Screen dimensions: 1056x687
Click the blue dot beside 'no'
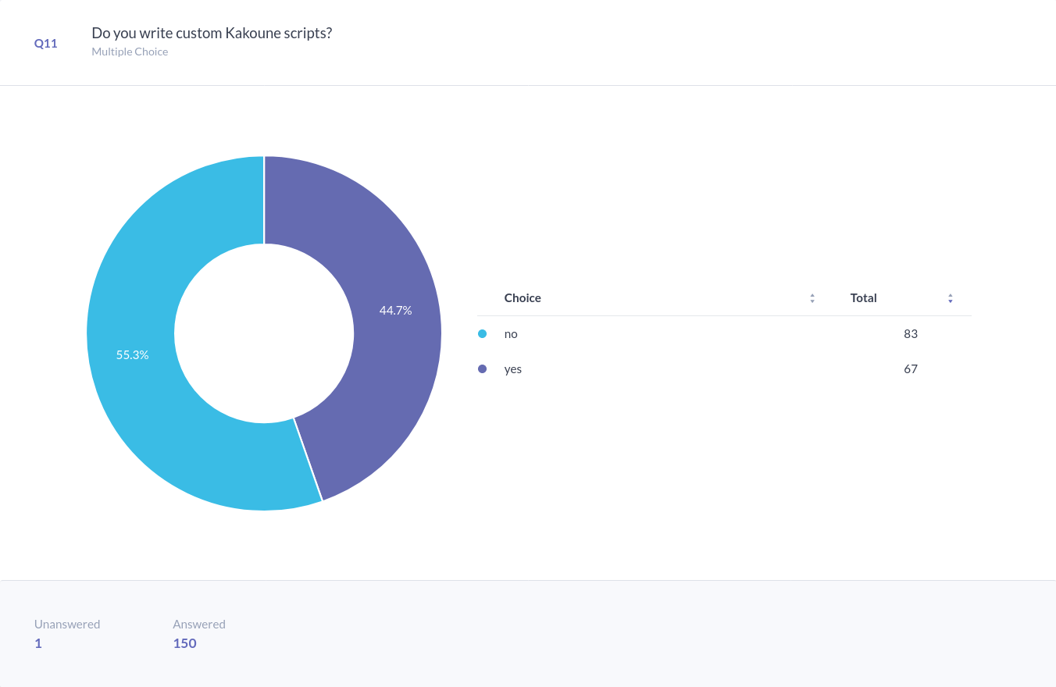point(482,334)
